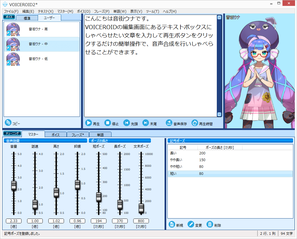Select the 単語 tuning tab
Viewport: 297px width, 239px height.
[x=100, y=135]
